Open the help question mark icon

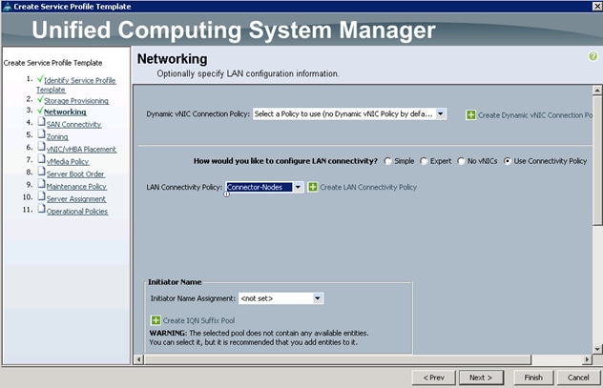tap(593, 56)
